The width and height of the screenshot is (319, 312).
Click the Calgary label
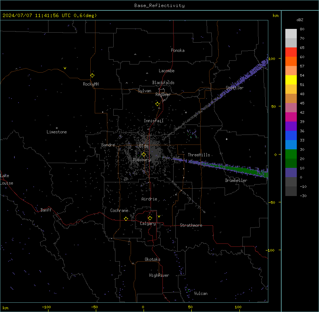148,223
